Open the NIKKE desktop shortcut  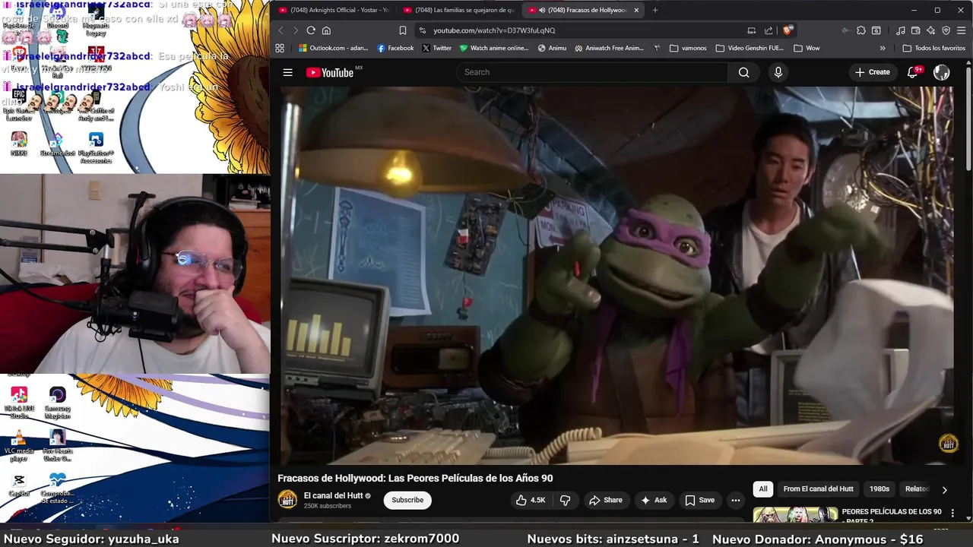coord(19,144)
